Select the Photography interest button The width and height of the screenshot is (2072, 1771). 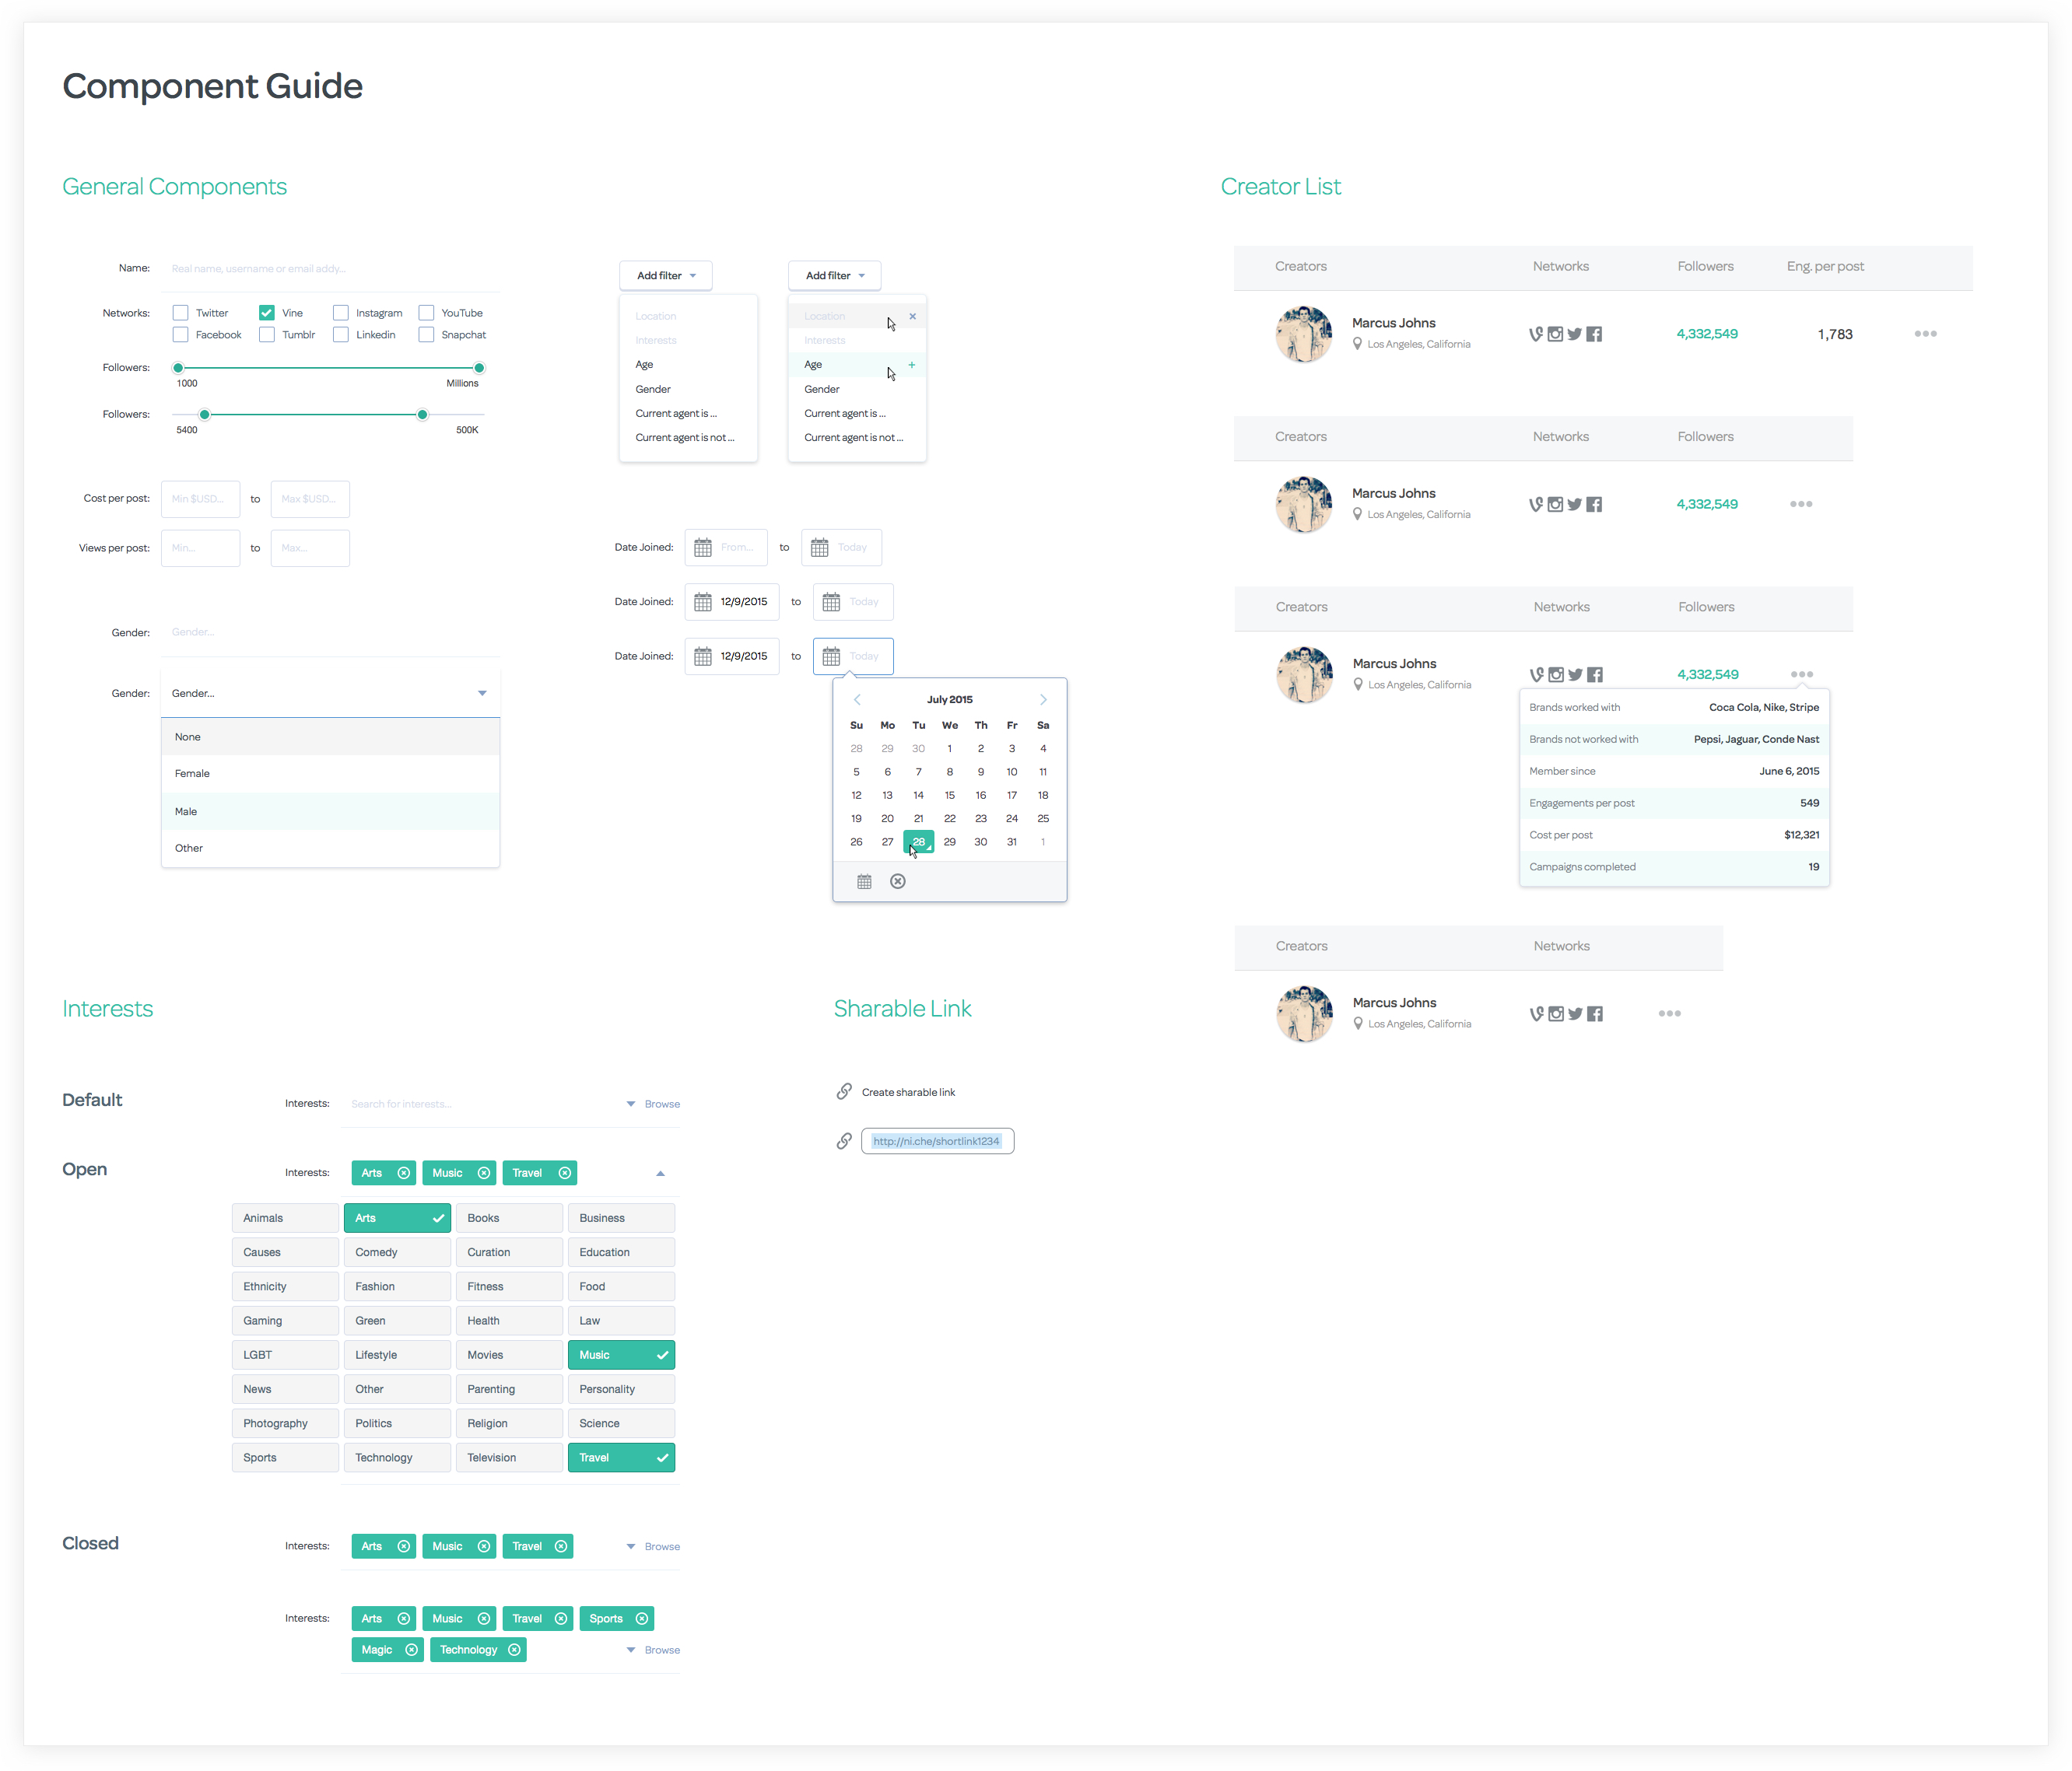(285, 1423)
